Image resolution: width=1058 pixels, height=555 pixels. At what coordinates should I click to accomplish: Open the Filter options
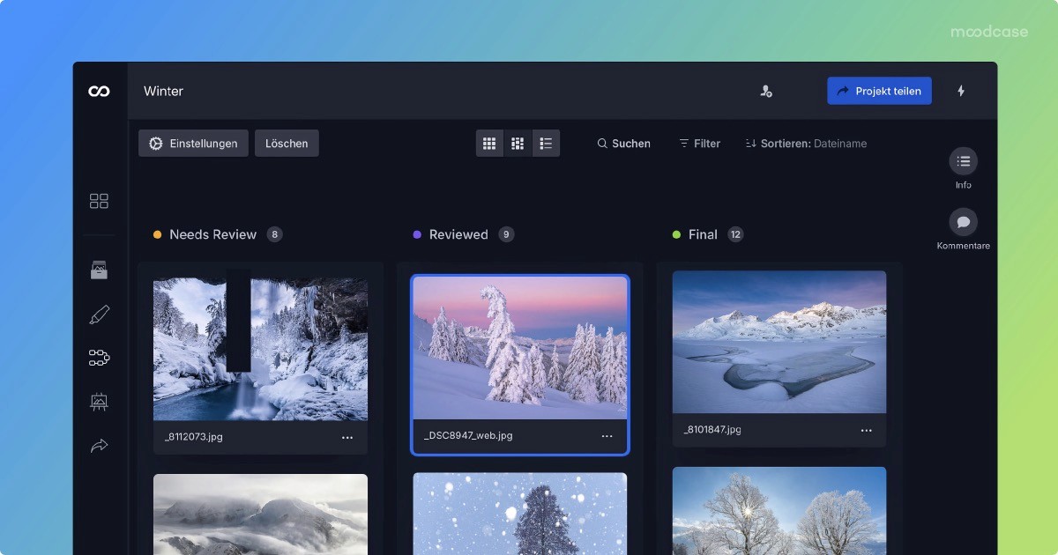[x=699, y=144]
